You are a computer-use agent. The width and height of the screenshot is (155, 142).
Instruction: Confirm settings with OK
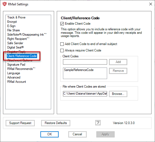click(x=50, y=134)
